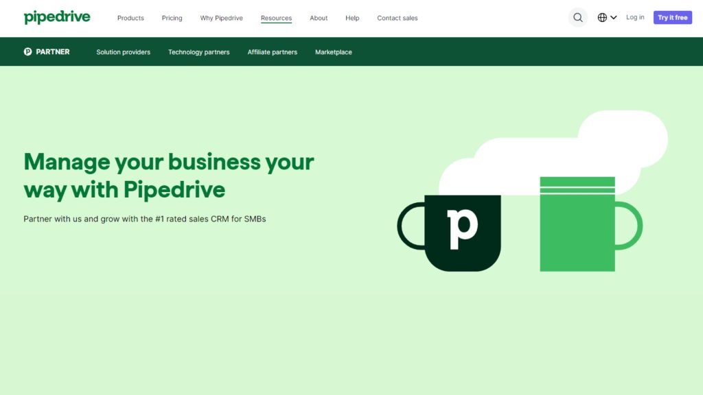Open Marketplace tab
This screenshot has height=395, width=703.
pyautogui.click(x=333, y=52)
